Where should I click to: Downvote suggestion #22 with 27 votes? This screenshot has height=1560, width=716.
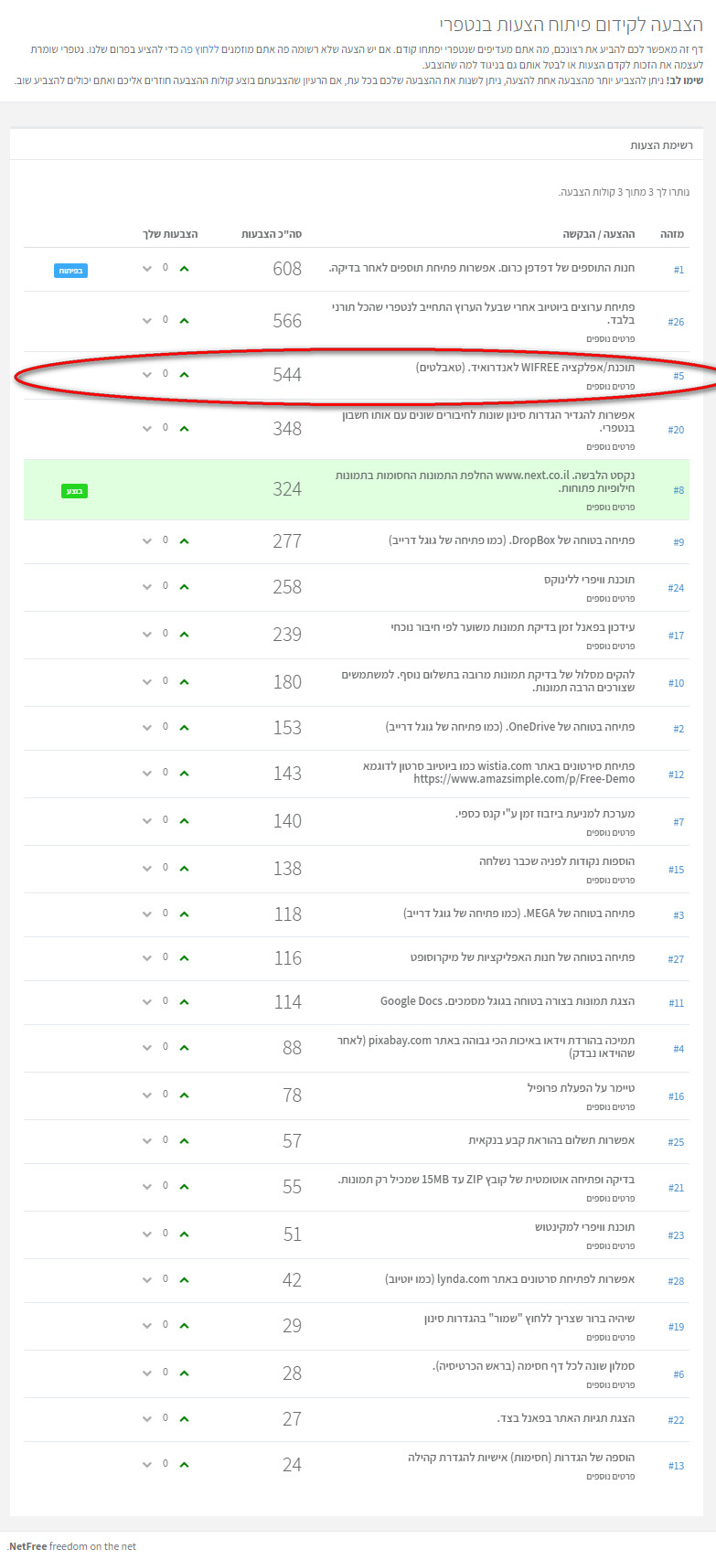146,1419
